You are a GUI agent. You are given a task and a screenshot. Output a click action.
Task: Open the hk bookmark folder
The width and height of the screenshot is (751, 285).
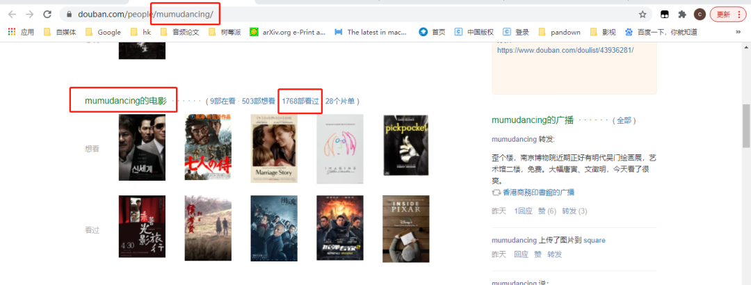pos(140,32)
